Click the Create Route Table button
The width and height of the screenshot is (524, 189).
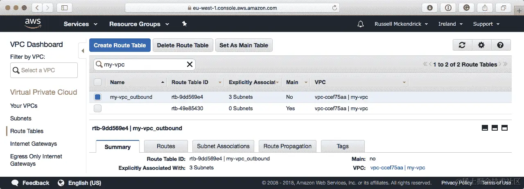(120, 45)
